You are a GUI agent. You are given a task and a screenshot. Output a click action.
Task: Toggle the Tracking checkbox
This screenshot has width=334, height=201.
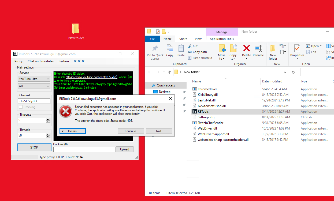point(21,107)
